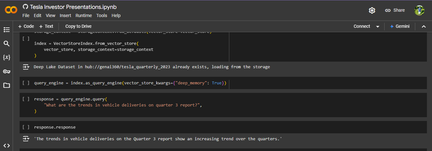This screenshot has width=432, height=151.
Task: Add a new Text cell
Action: click(x=46, y=27)
